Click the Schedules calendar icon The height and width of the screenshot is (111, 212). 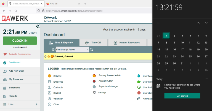point(5,88)
